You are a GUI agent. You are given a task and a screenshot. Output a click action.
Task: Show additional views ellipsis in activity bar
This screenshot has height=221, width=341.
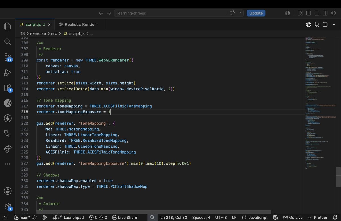[8, 164]
